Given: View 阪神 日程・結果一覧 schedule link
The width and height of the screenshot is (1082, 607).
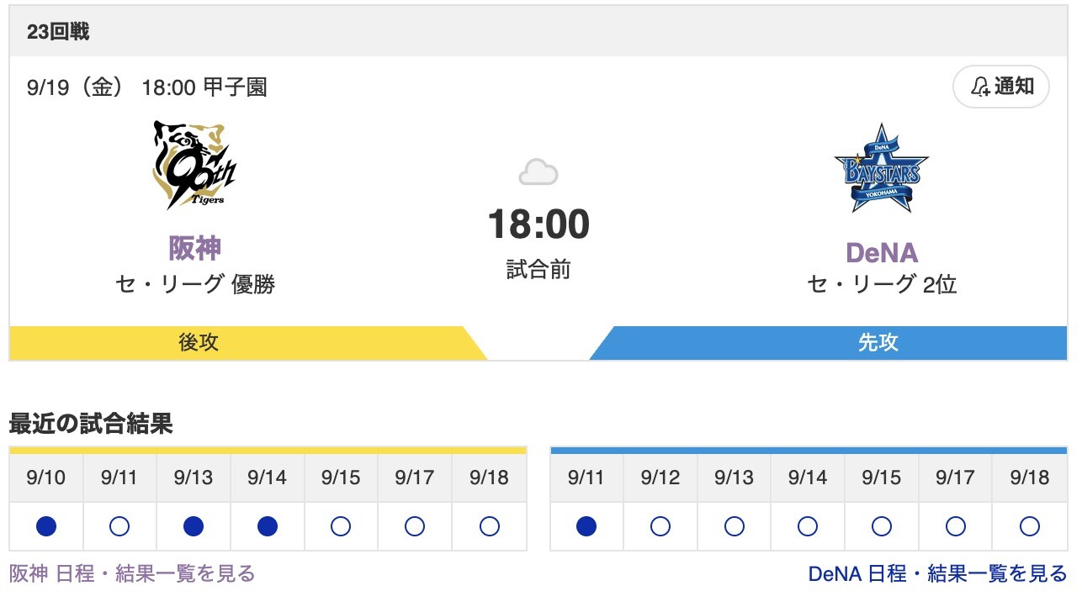Looking at the screenshot, I should click(x=132, y=573).
